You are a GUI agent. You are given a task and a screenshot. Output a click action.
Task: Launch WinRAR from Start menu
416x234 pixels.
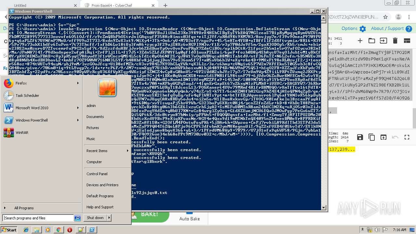pyautogui.click(x=41, y=133)
